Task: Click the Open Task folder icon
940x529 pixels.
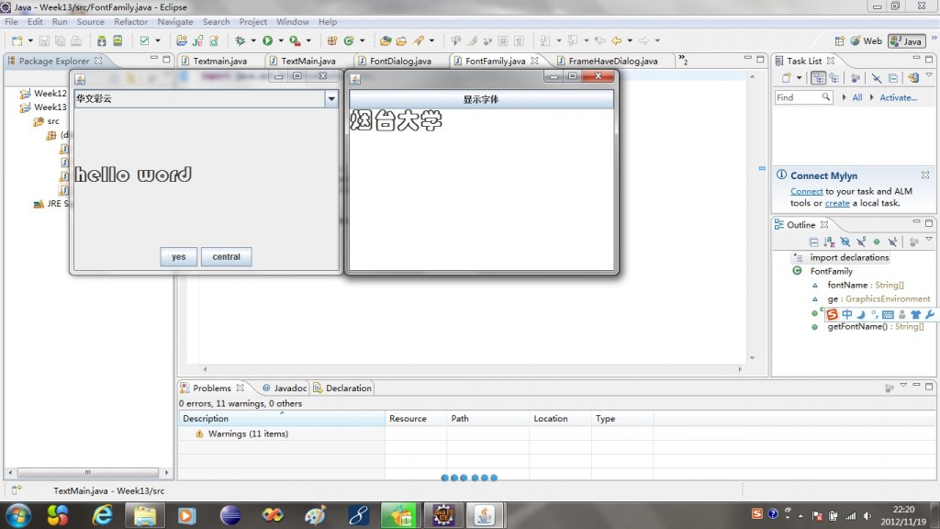Action: [x=402, y=40]
